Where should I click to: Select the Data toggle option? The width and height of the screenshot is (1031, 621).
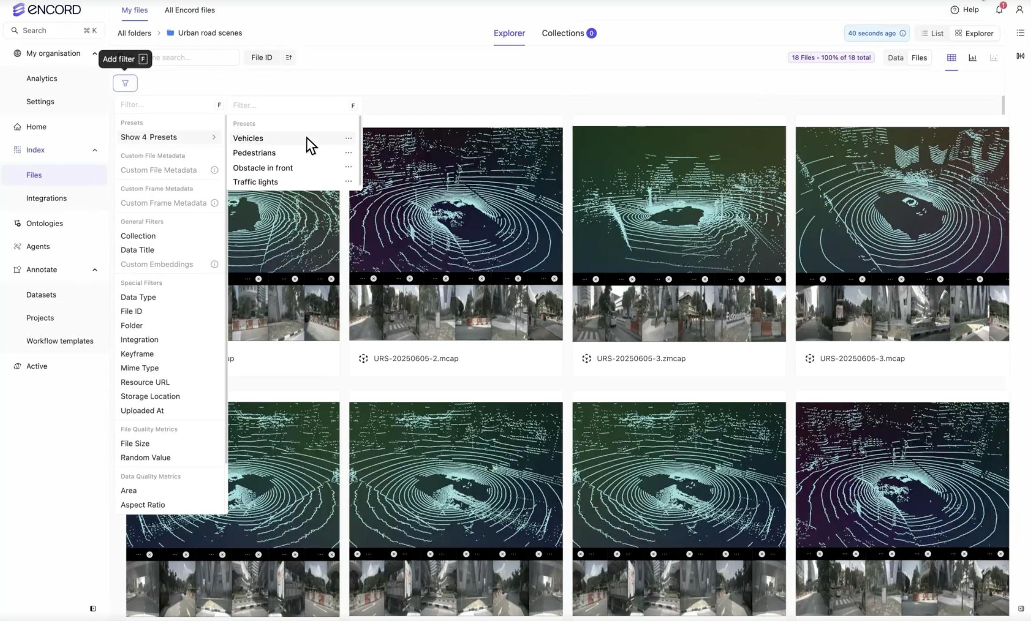[x=895, y=58]
